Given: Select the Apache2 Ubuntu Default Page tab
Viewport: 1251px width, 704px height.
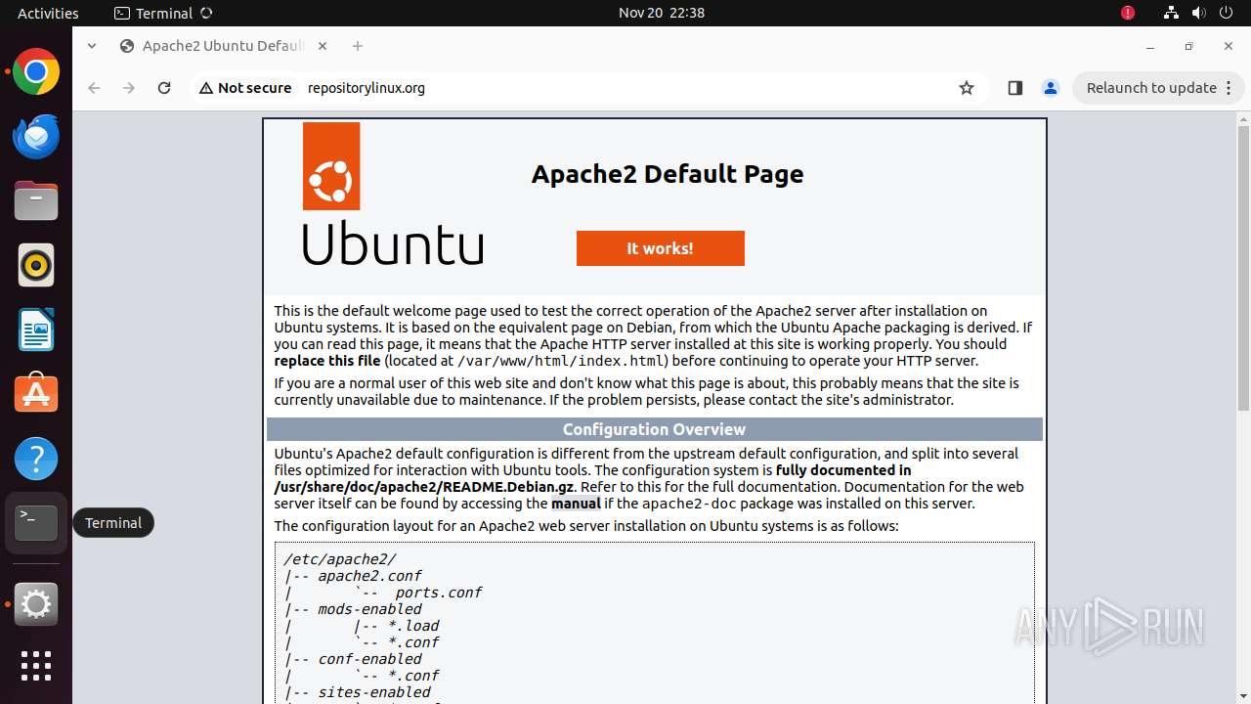Looking at the screenshot, I should 223,46.
